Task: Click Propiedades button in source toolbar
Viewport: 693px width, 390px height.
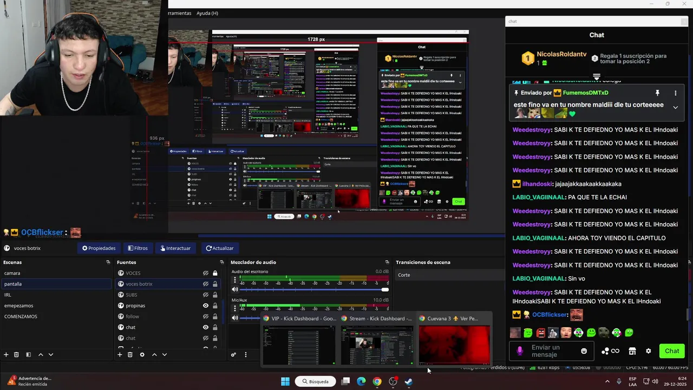Action: (99, 248)
